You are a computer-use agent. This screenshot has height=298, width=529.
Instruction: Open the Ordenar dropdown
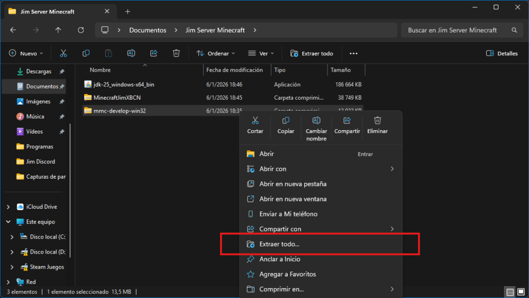point(216,53)
